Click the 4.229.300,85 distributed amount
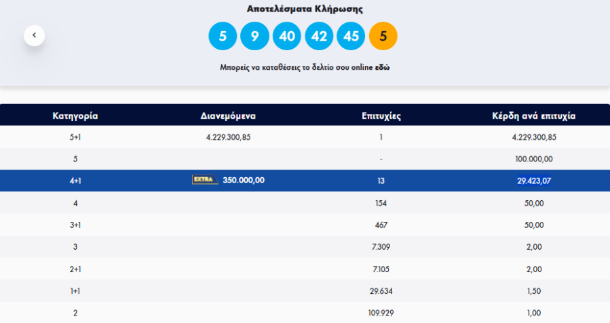This screenshot has width=610, height=323. pyautogui.click(x=228, y=137)
